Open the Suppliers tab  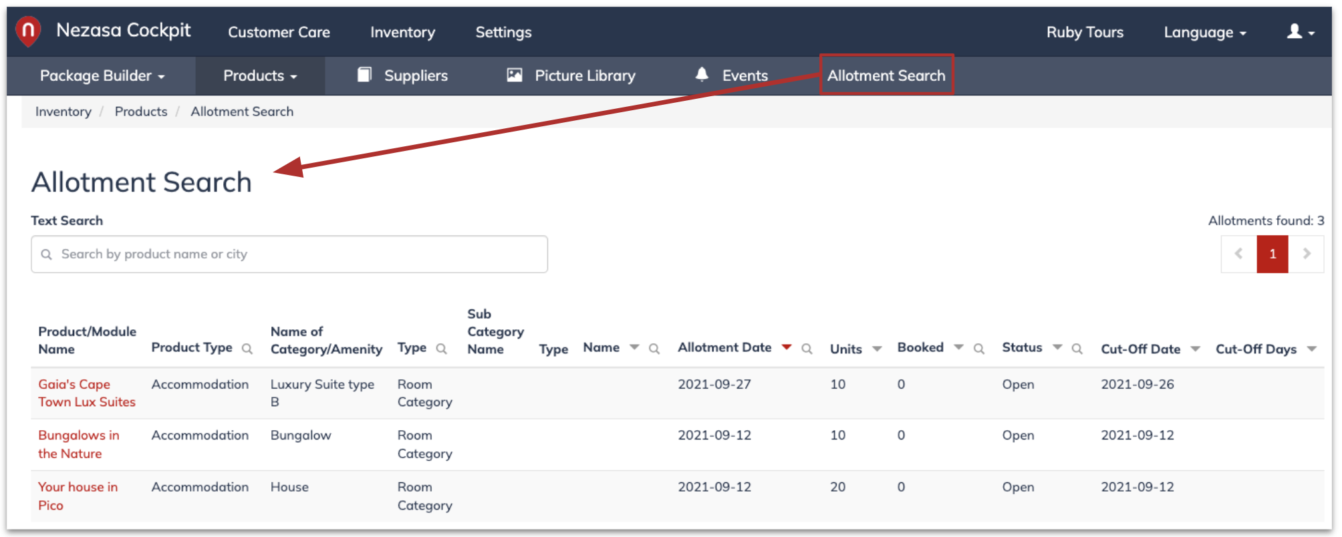[x=402, y=75]
